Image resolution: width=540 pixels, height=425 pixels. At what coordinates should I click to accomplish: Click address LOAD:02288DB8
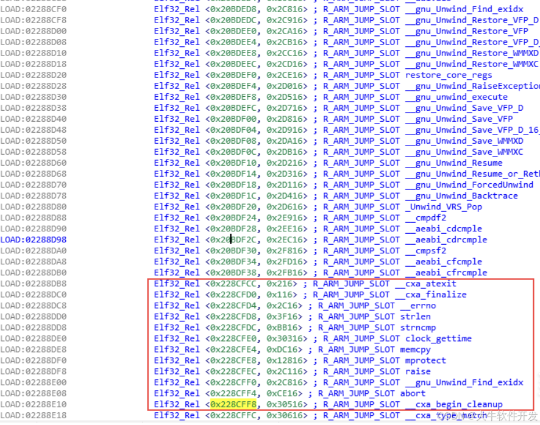(x=34, y=284)
